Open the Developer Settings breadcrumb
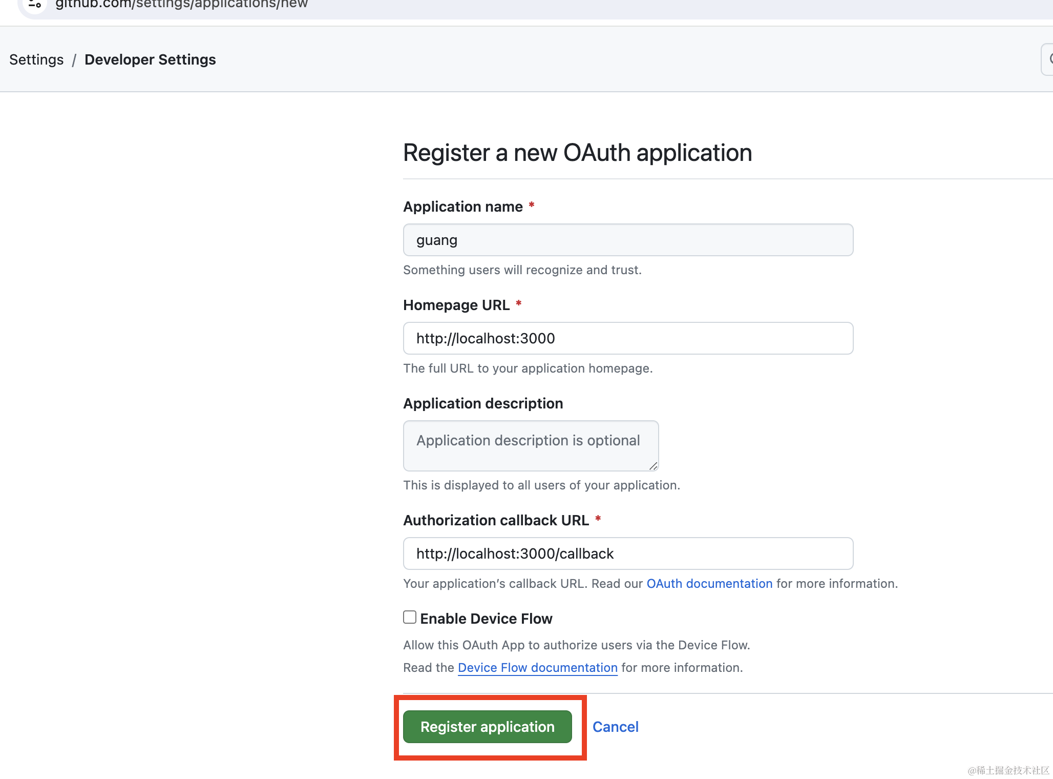The width and height of the screenshot is (1053, 779). tap(150, 59)
